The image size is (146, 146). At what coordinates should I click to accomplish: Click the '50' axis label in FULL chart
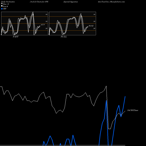94,21
